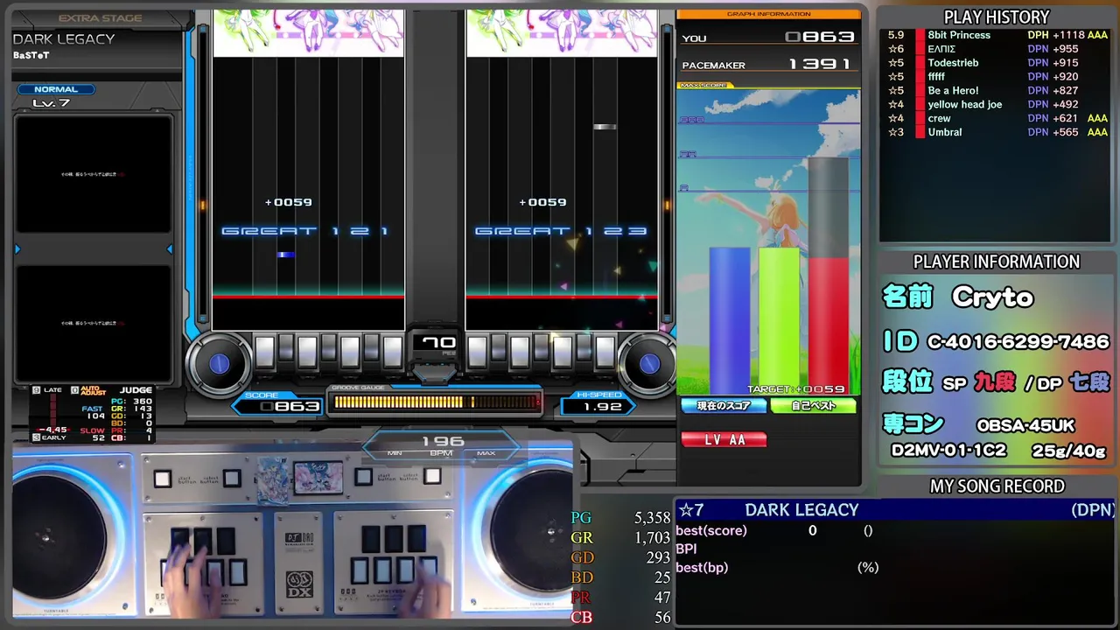Click the DX logo on the controller camera
The height and width of the screenshot is (630, 1120).
tap(299, 585)
